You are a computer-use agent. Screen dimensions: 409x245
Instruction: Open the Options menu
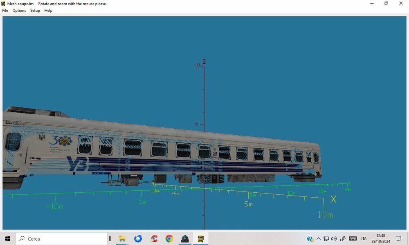(19, 11)
